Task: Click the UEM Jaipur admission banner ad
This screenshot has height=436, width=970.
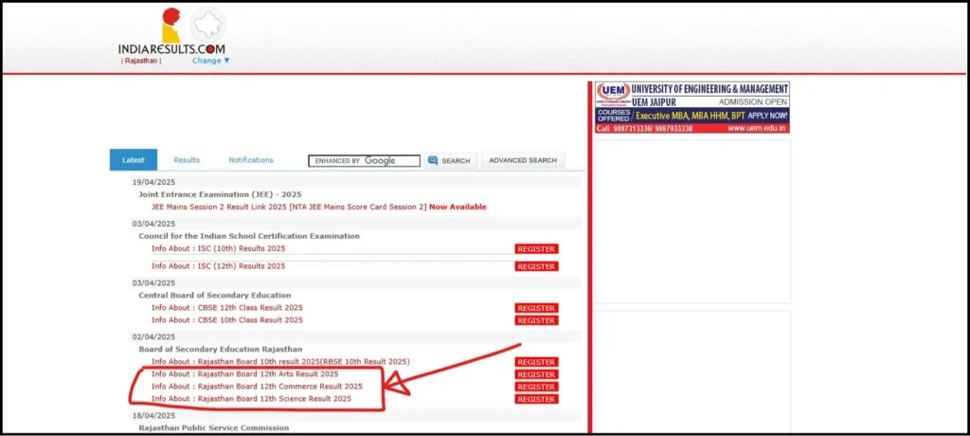Action: [692, 107]
